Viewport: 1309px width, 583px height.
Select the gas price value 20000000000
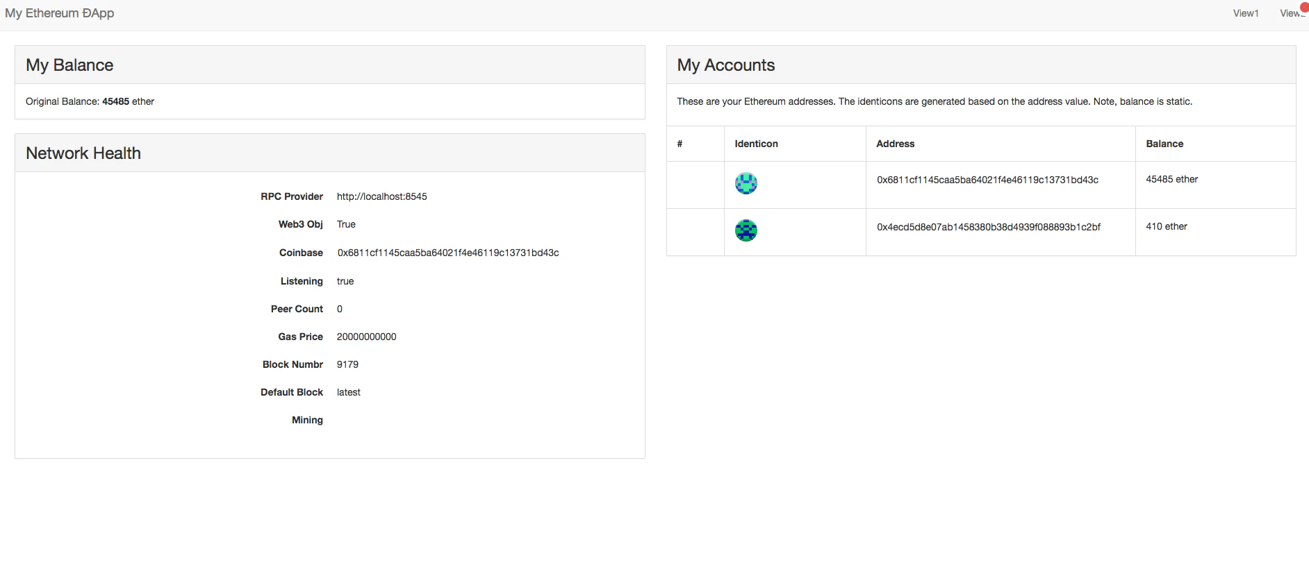(x=367, y=337)
